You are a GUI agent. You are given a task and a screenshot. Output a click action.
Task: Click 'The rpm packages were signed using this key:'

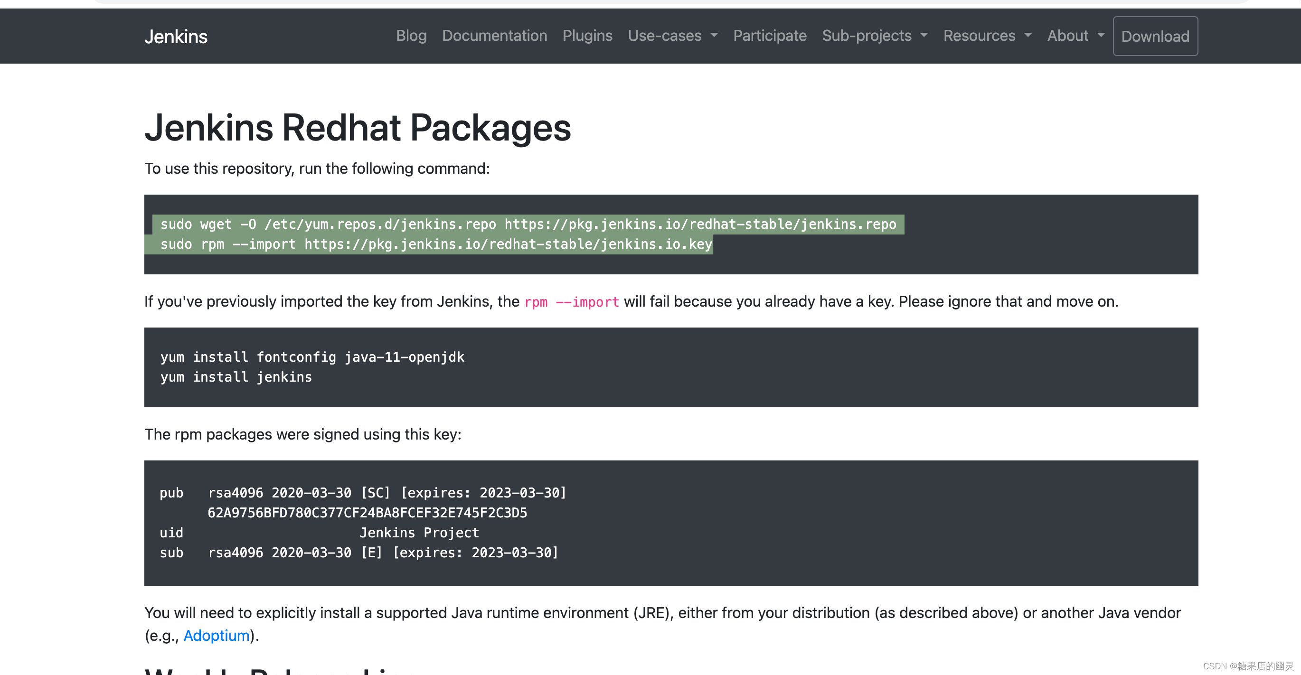click(303, 434)
